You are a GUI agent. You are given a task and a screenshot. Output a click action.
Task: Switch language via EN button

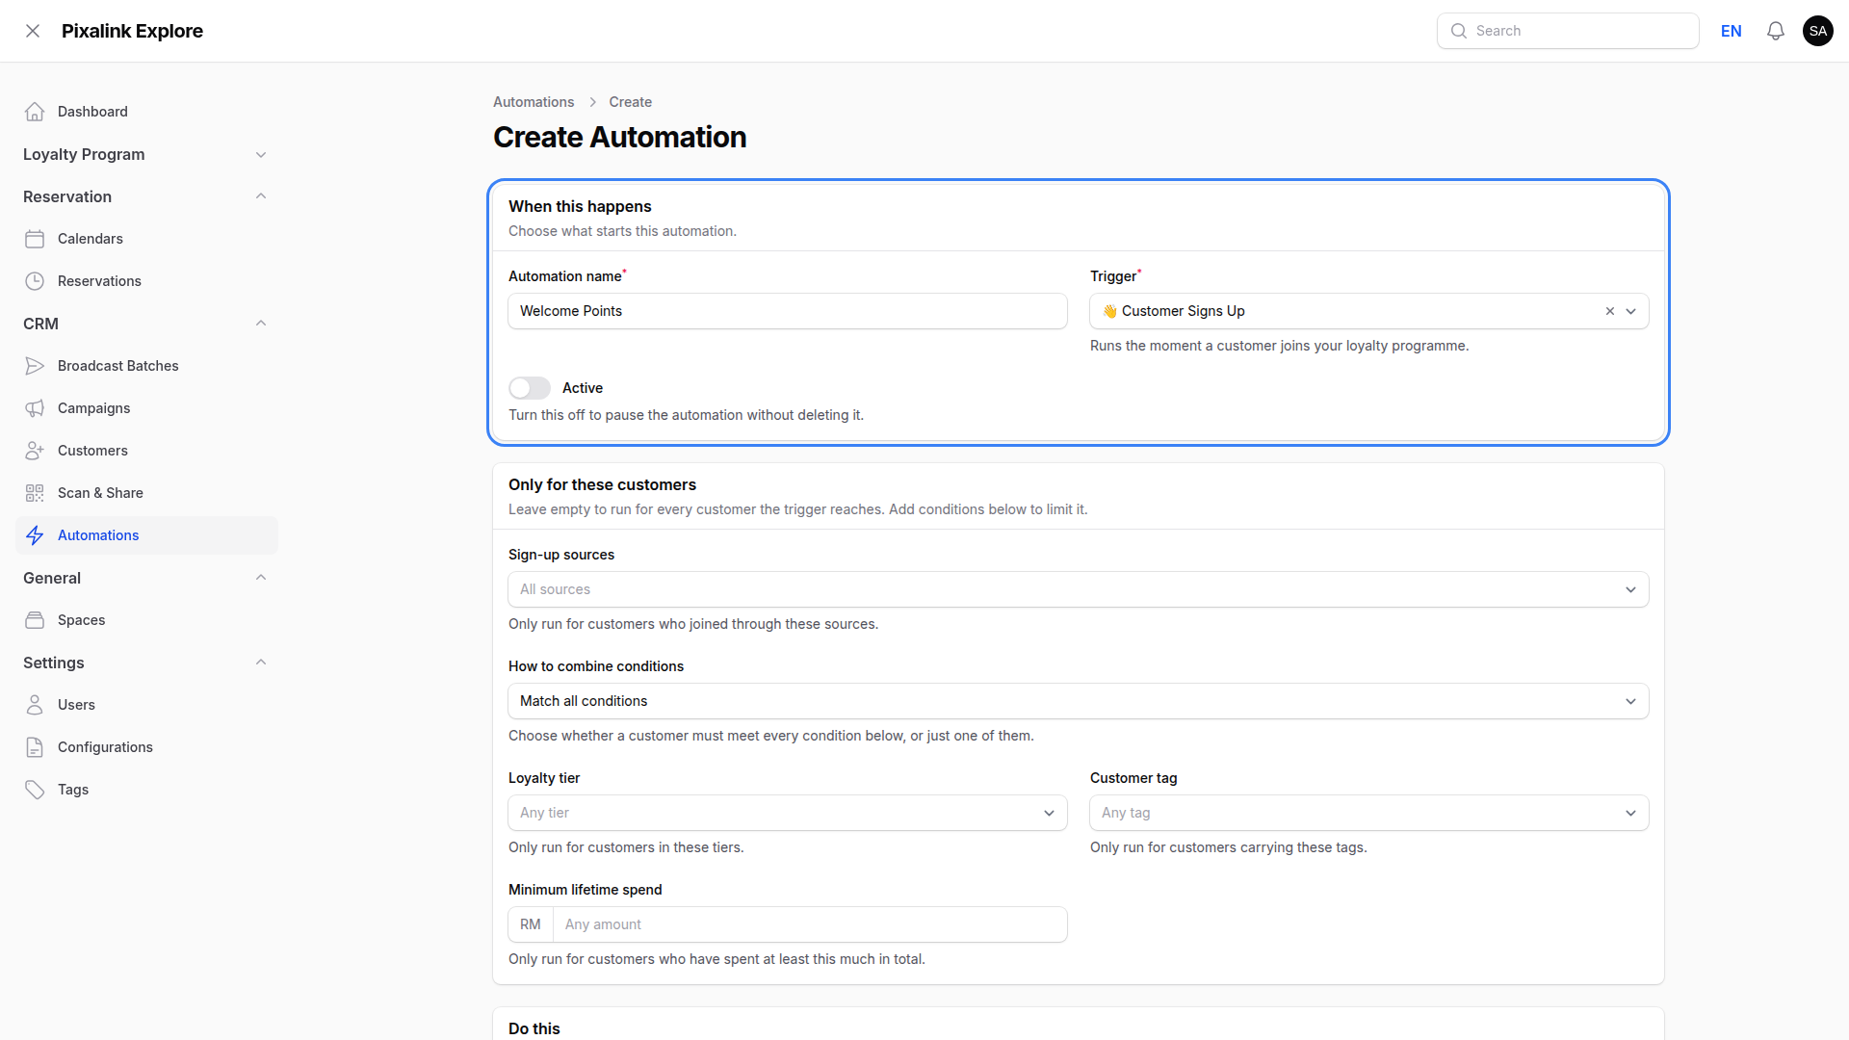click(1732, 31)
